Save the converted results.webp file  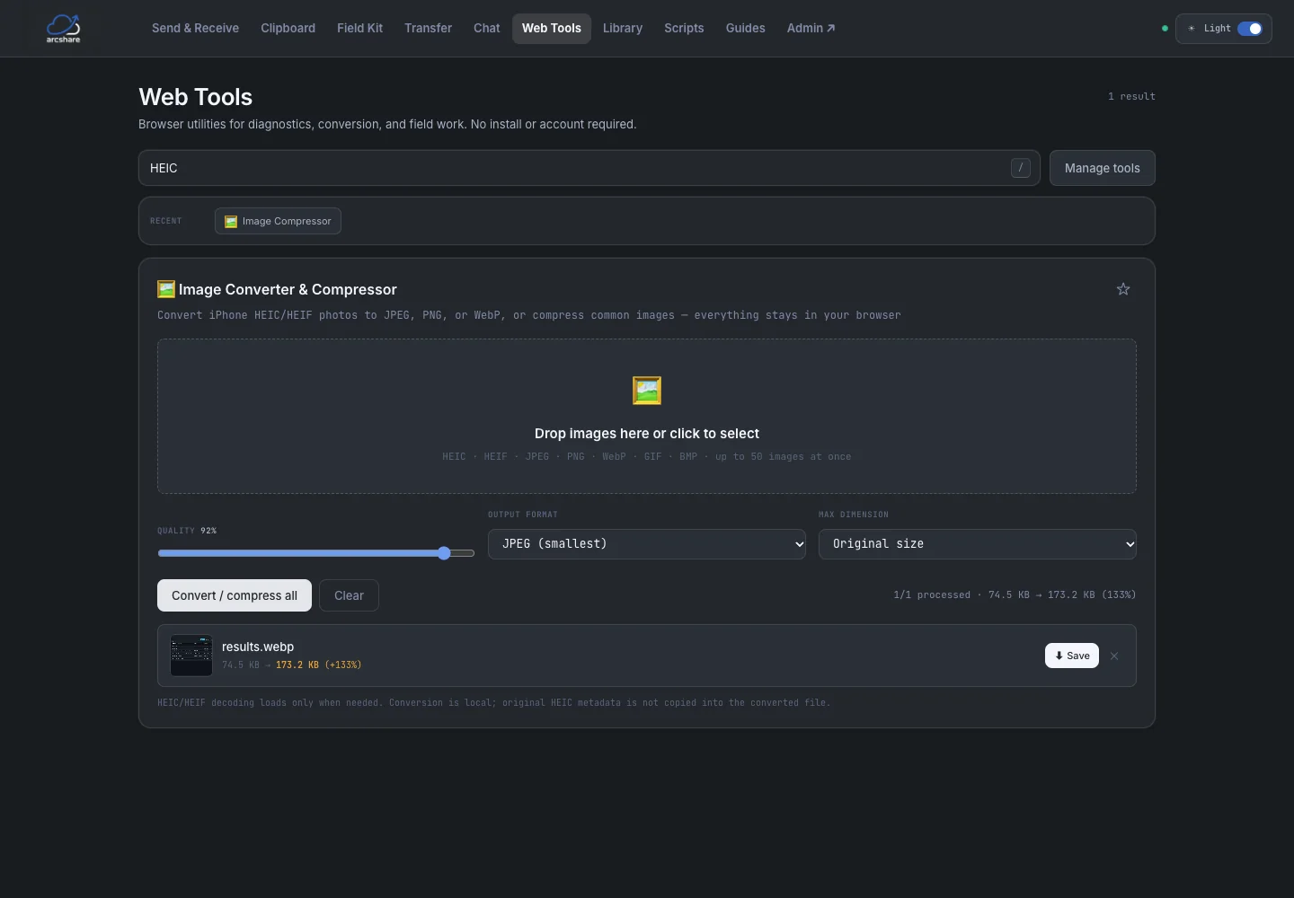click(x=1072, y=656)
